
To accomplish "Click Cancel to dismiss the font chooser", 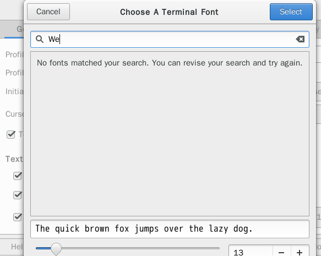I will [x=48, y=12].
